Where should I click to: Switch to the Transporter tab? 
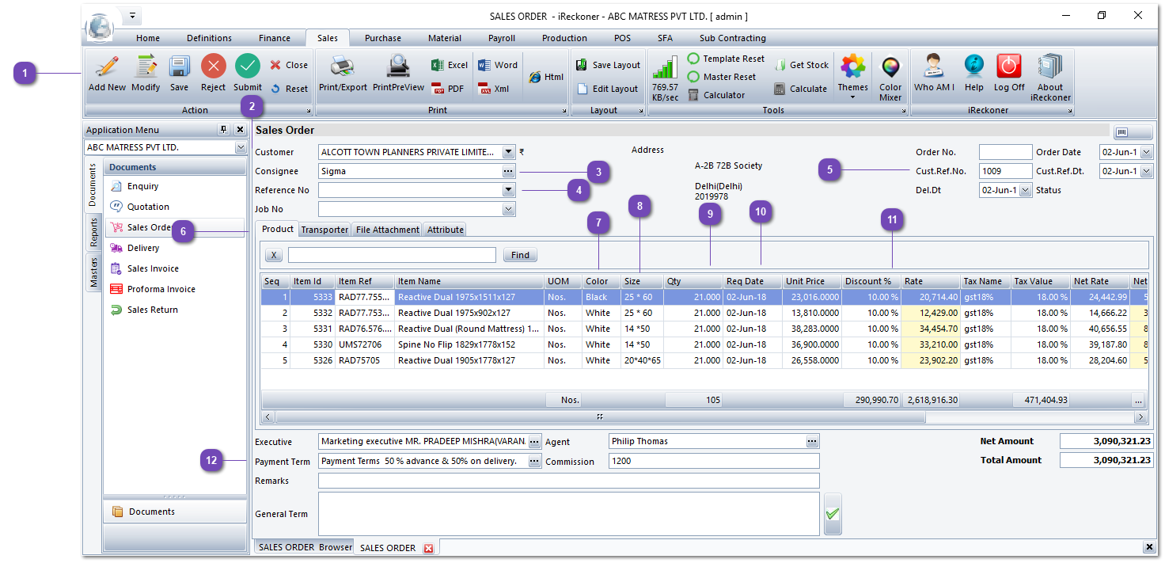(x=324, y=230)
